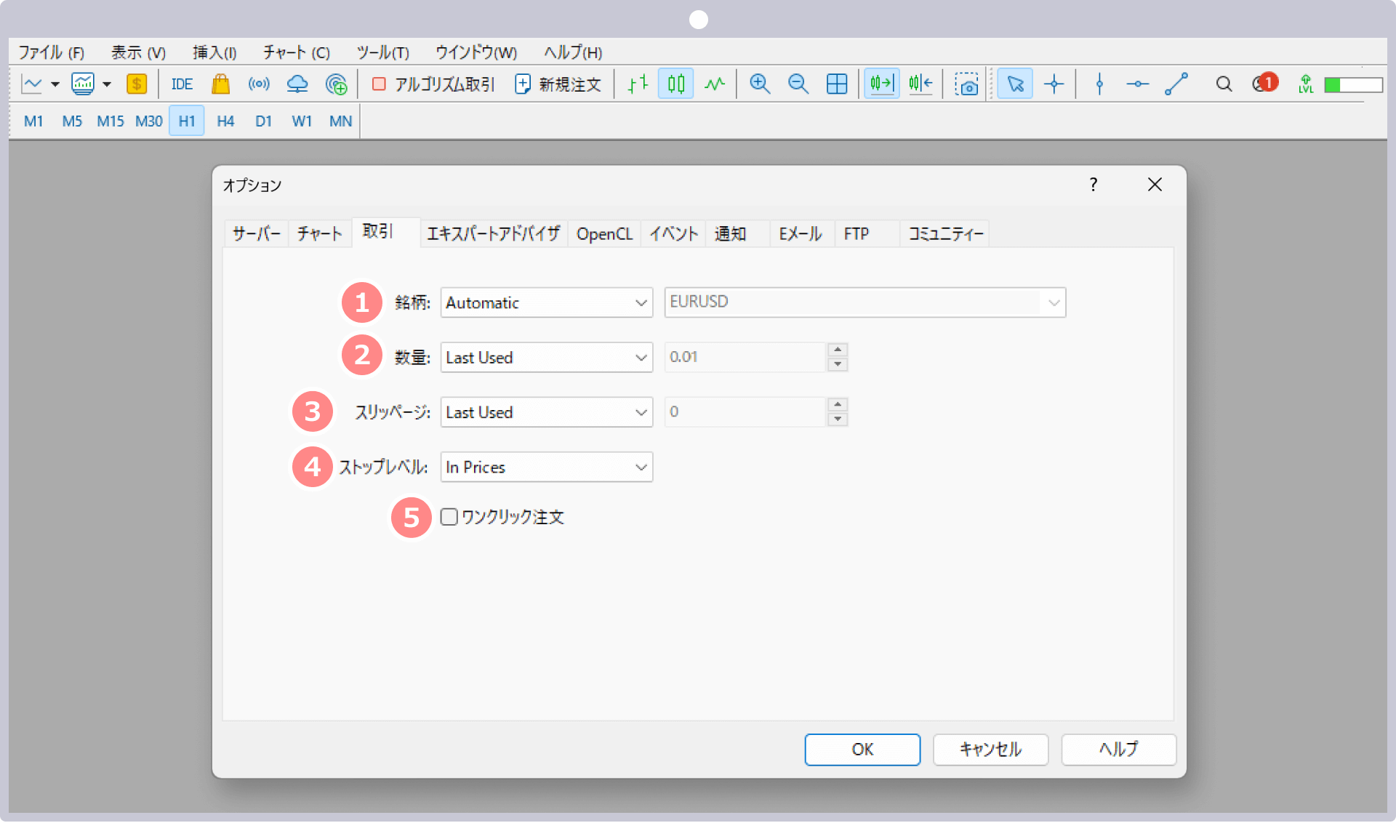
Task: Open the ヘルプ(H) menu
Action: [x=573, y=52]
